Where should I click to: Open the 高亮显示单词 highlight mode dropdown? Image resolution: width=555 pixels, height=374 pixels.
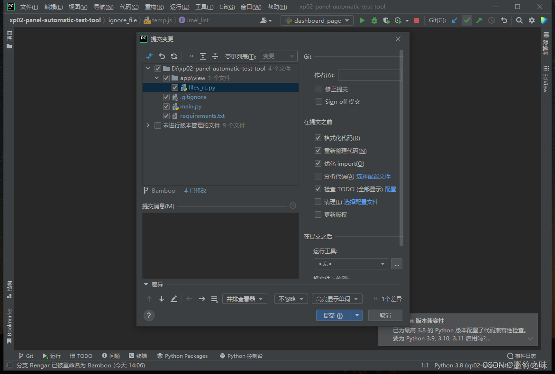point(337,298)
